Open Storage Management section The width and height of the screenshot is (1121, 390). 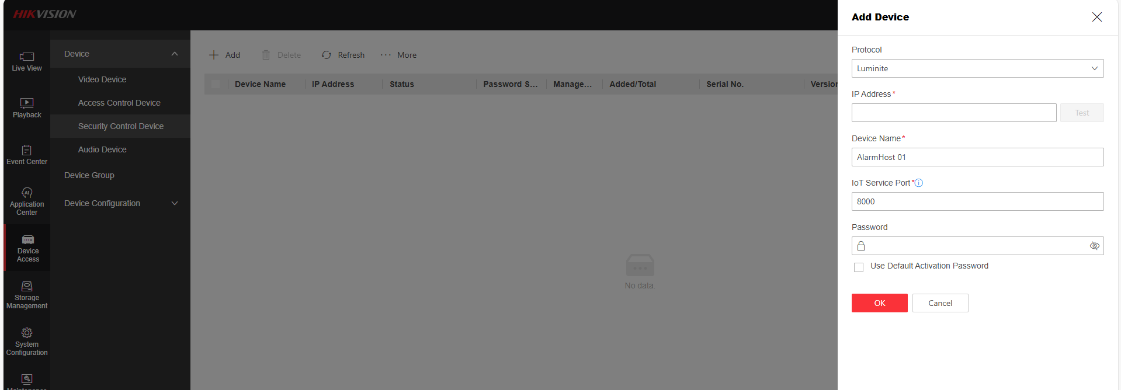(27, 295)
